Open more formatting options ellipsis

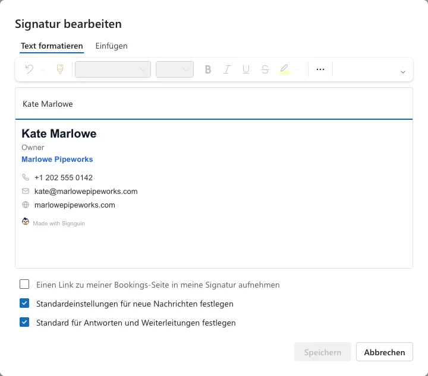click(320, 69)
